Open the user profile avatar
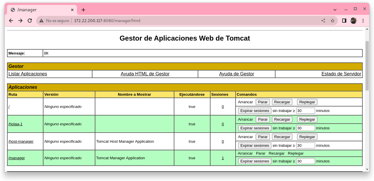Viewport: 374px width, 181px height. point(354,21)
